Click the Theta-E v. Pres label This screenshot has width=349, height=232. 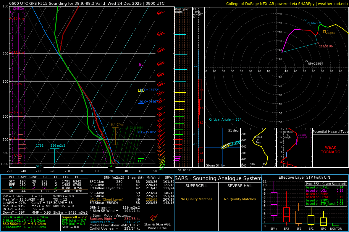click(x=258, y=140)
